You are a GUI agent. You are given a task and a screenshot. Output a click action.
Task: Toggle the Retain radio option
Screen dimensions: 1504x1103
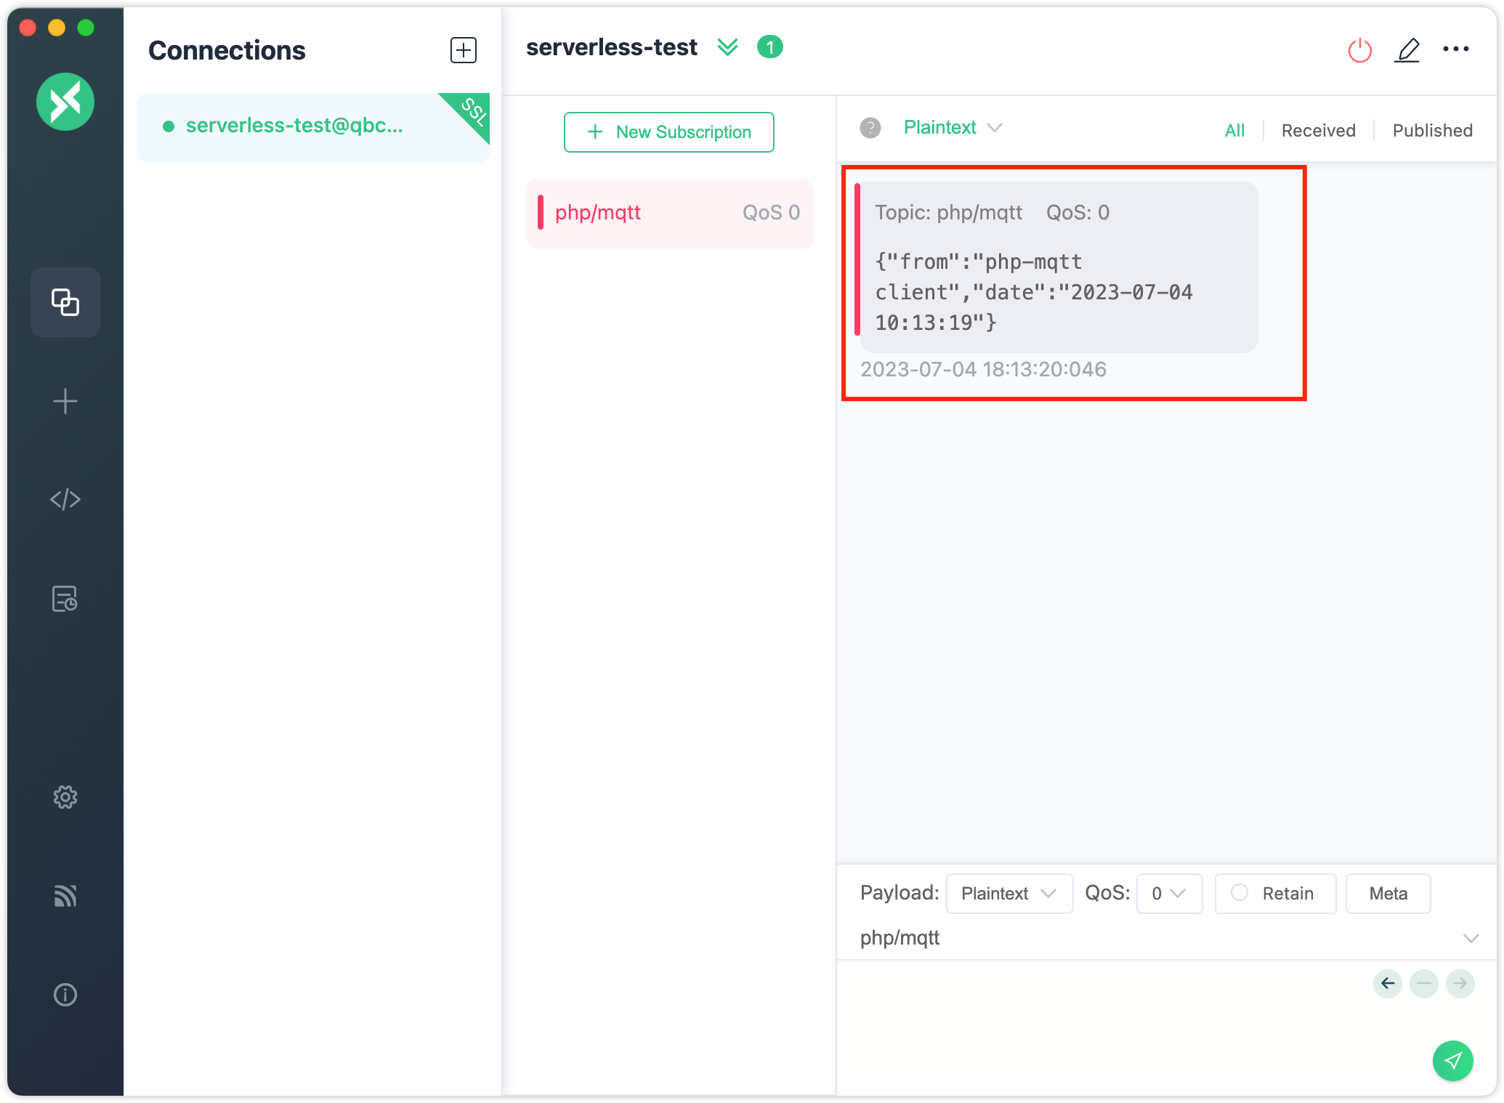(1275, 894)
